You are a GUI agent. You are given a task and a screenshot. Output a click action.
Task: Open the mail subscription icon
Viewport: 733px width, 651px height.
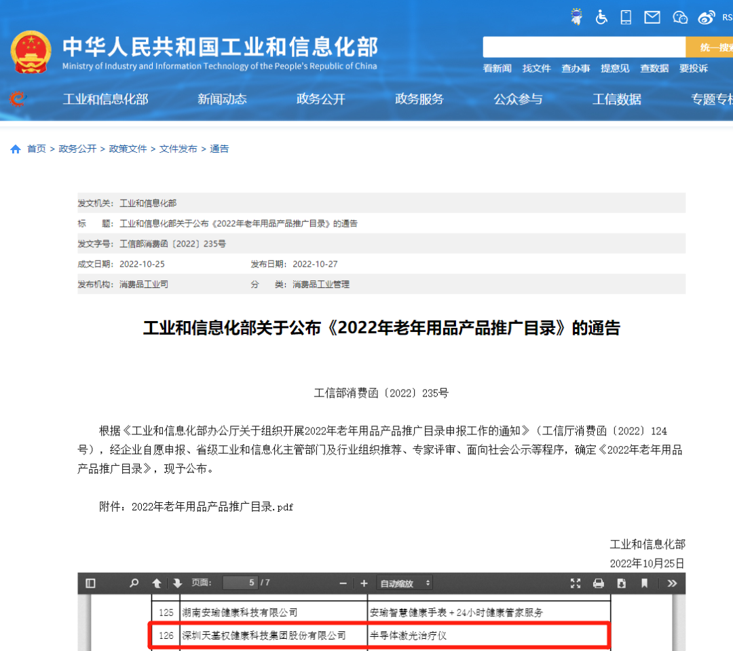[652, 17]
